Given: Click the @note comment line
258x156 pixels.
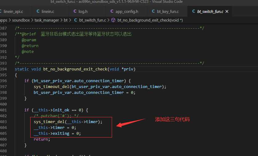Looking at the screenshot, I should pos(28,52).
